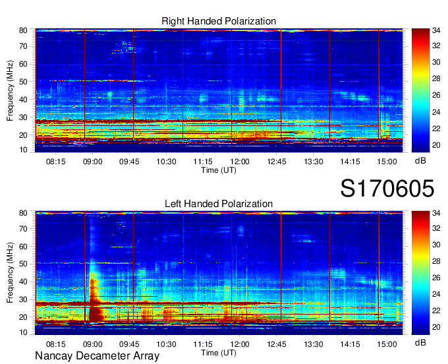Click the 09:00 time tick under Right Handed plot

(93, 162)
